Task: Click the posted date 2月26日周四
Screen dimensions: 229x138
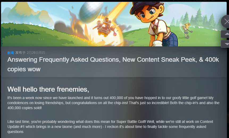Action: pyautogui.click(x=36, y=53)
